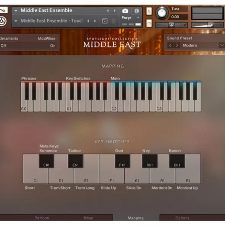Click the delete snapshot trash icon
This screenshot has width=225, height=226.
[x=114, y=21]
